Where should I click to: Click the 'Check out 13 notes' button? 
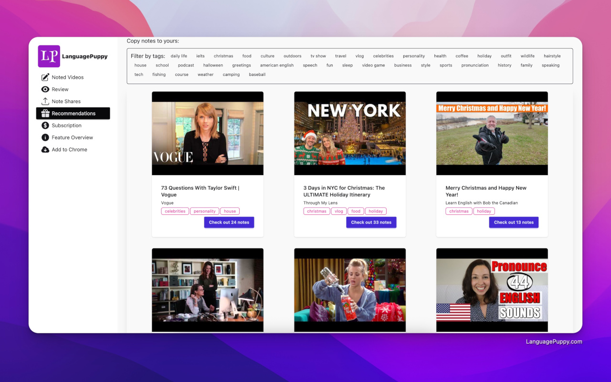click(514, 223)
